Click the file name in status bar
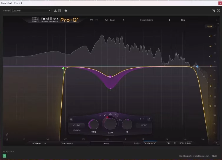Screen dimensions: 222x160 pyautogui.click(x=194, y=156)
